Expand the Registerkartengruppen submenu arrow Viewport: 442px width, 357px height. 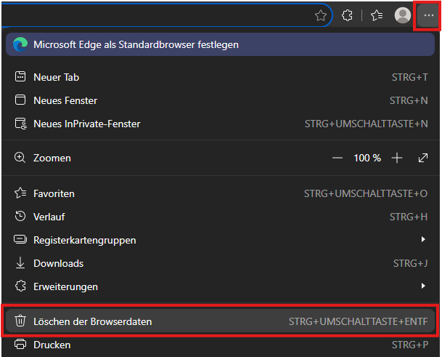(423, 239)
